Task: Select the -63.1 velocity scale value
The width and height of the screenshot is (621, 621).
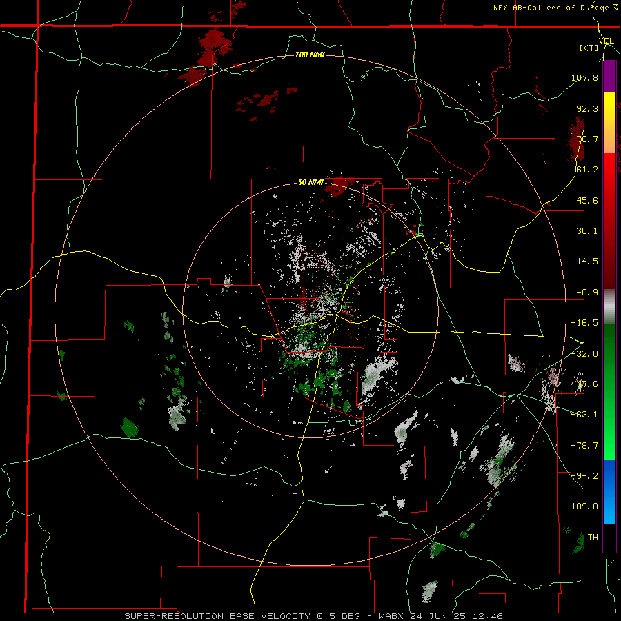Action: click(x=584, y=415)
